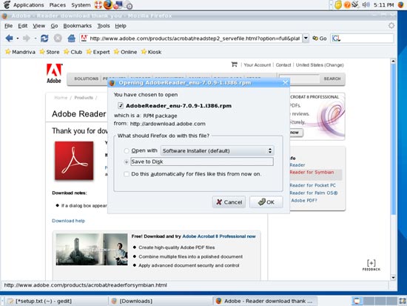Open 'Reader for Pocket PC' link
Image resolution: width=407 pixels, height=306 pixels.
pyautogui.click(x=312, y=185)
